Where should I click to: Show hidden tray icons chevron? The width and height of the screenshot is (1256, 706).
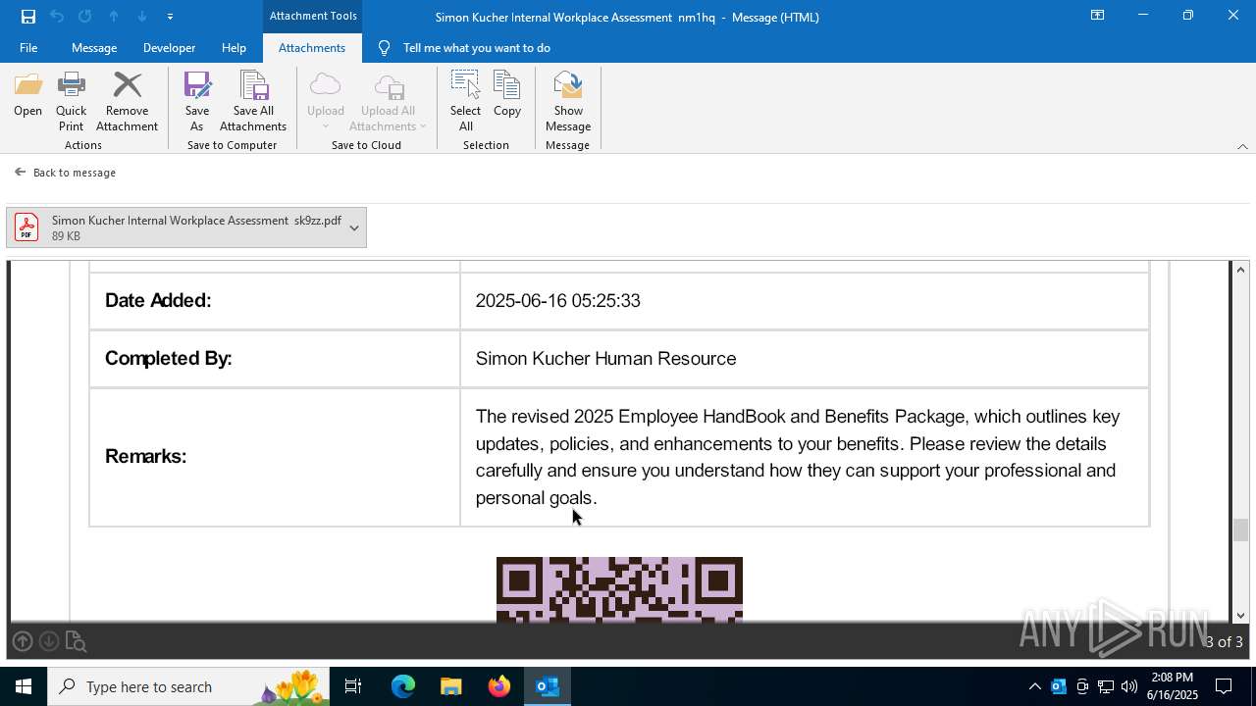pyautogui.click(x=1034, y=686)
